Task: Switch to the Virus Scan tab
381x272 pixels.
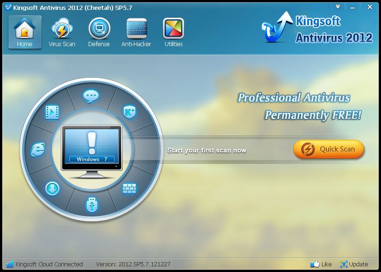Action: [62, 32]
